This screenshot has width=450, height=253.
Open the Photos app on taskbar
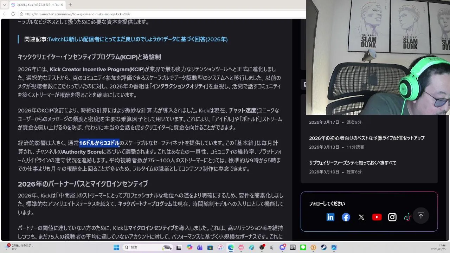(334, 247)
